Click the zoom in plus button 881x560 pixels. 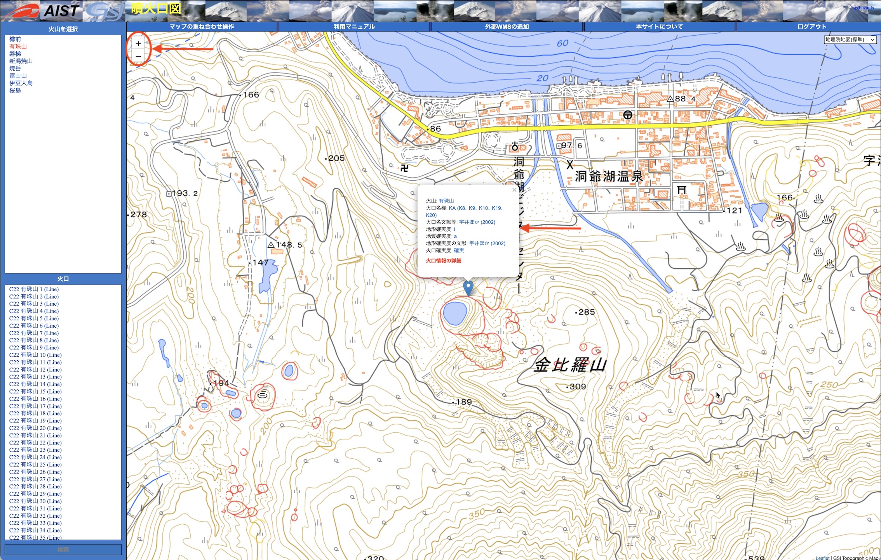138,44
